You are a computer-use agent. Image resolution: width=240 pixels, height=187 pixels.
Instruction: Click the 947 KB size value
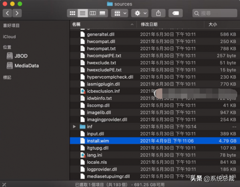228,113
